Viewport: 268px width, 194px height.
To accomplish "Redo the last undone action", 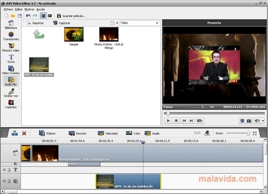I will tap(35, 16).
